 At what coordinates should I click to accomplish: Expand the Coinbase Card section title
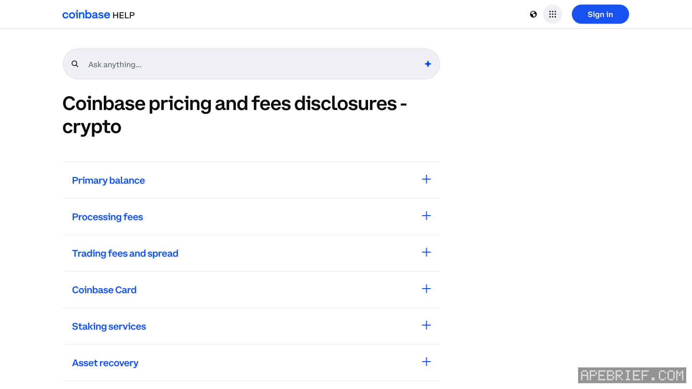coord(104,290)
